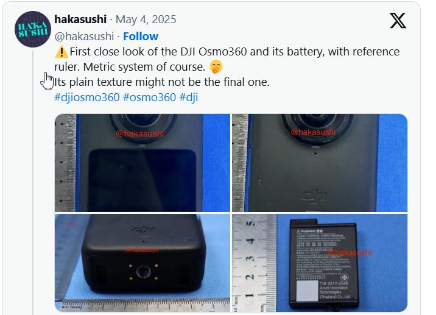
Task: Open the hakasushi display name link
Action: [80, 19]
